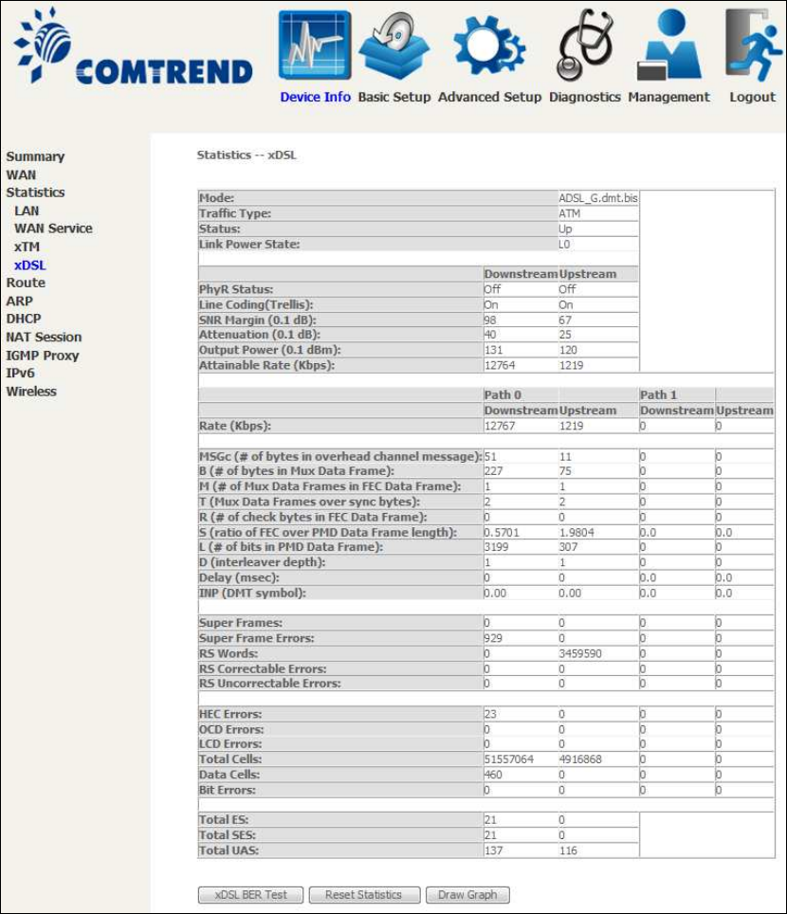The height and width of the screenshot is (914, 787).
Task: Open xTM statistics link
Action: coord(27,247)
